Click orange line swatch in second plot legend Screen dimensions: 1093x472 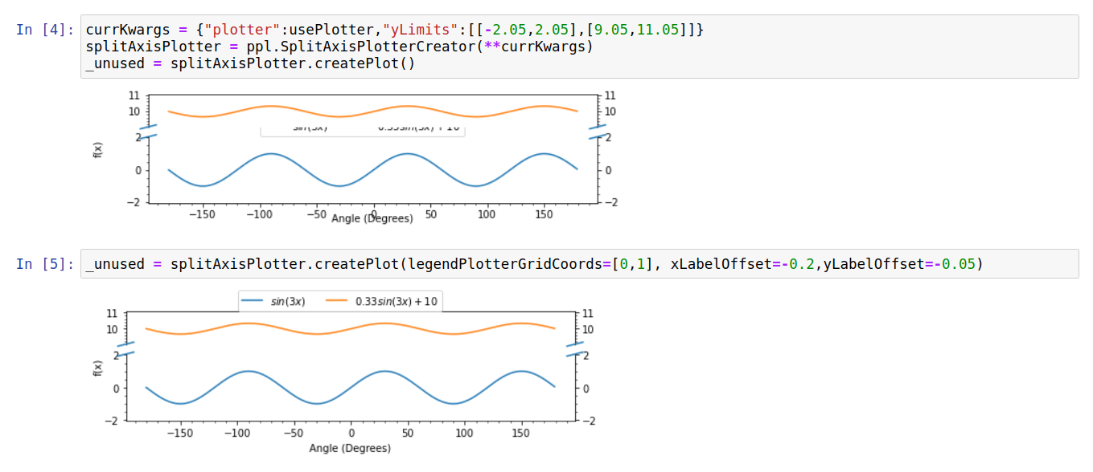(337, 301)
